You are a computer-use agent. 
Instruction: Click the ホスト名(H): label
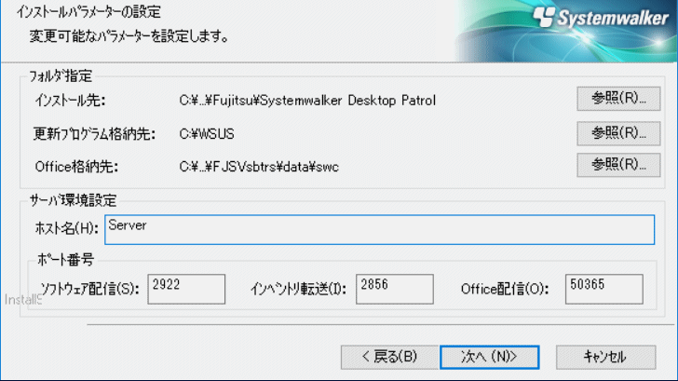coord(67,228)
